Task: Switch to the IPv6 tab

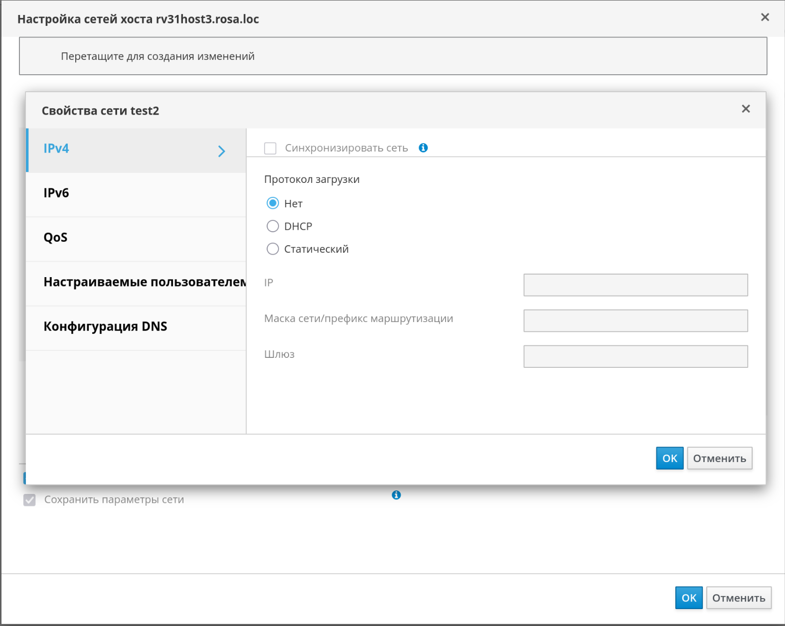Action: click(136, 193)
